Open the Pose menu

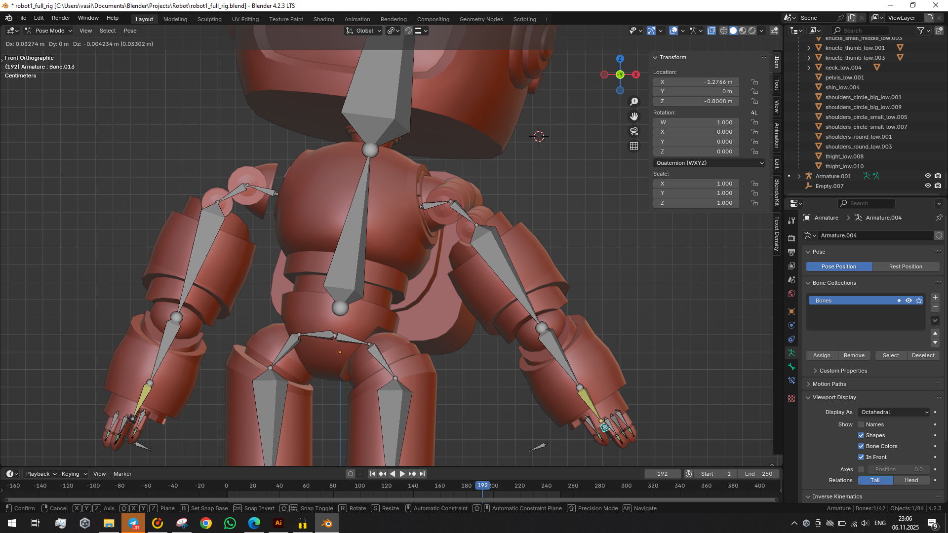(x=130, y=31)
